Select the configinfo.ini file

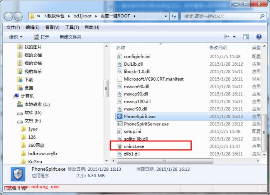click(133, 56)
